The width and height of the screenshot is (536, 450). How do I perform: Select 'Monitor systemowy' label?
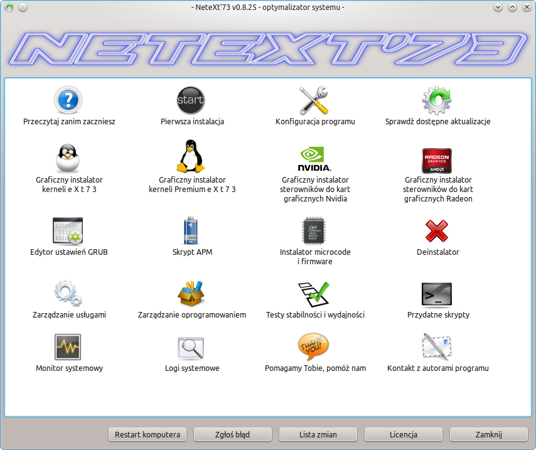(69, 368)
